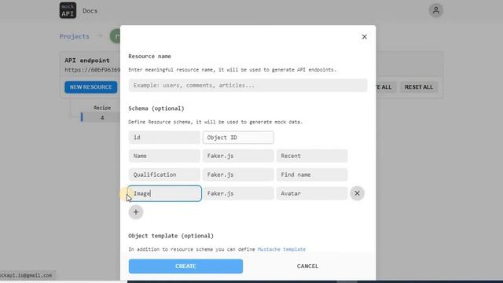
Task: Focus the Resource name input field
Action: [248, 86]
